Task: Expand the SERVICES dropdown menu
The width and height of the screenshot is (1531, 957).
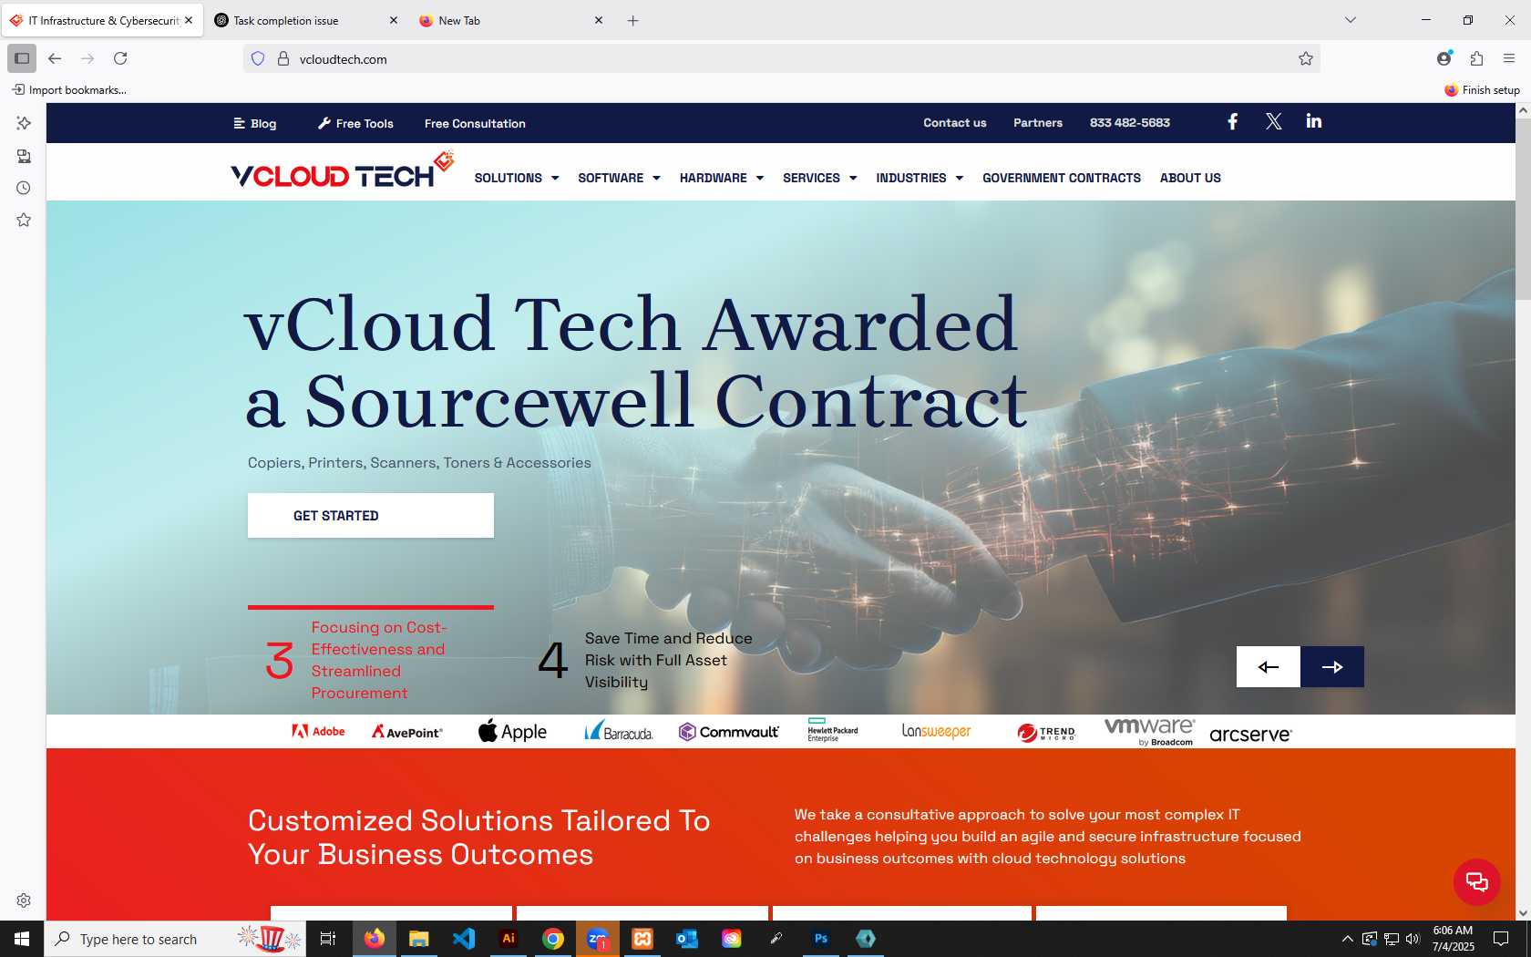Action: 819,178
